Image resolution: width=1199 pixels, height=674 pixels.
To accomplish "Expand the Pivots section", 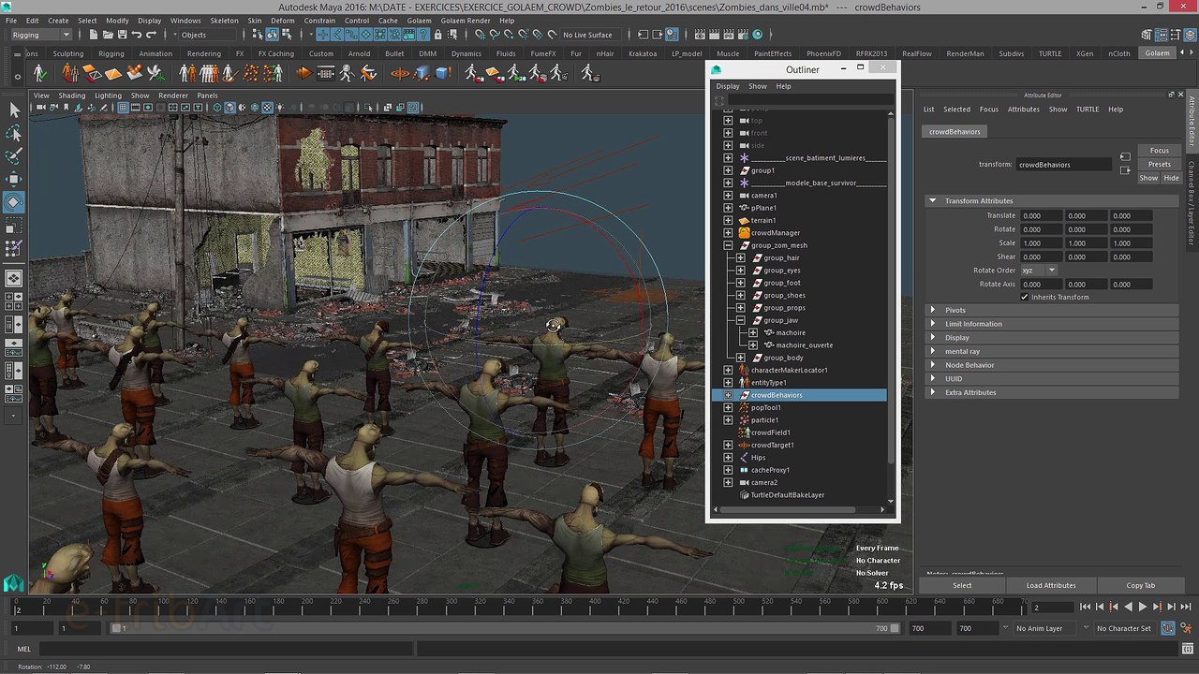I will [x=1052, y=310].
